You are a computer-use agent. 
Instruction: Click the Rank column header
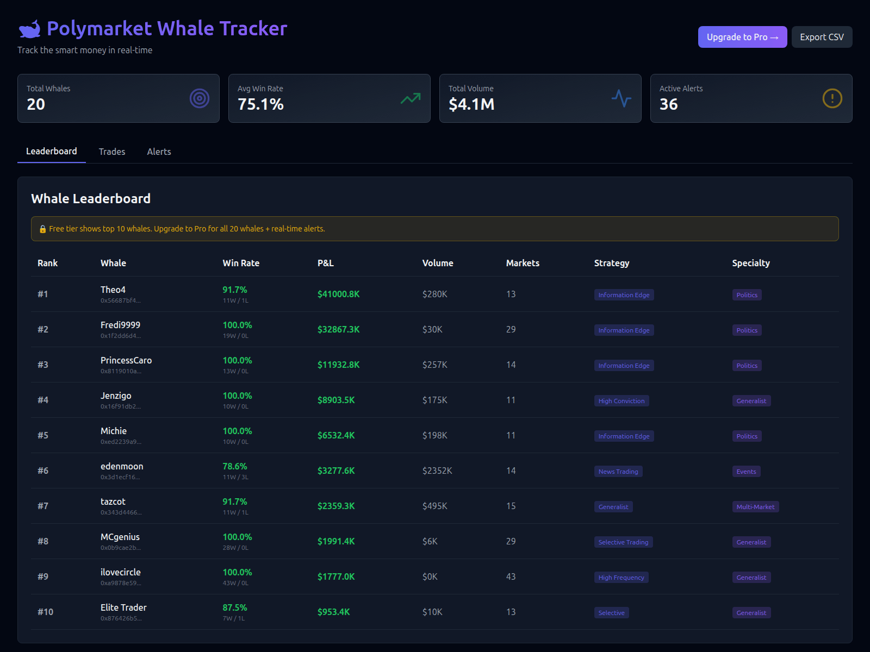(48, 263)
